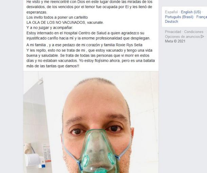207x173 pixels.
Task: Click the green oxygen mask in photo
Action: 98,150
